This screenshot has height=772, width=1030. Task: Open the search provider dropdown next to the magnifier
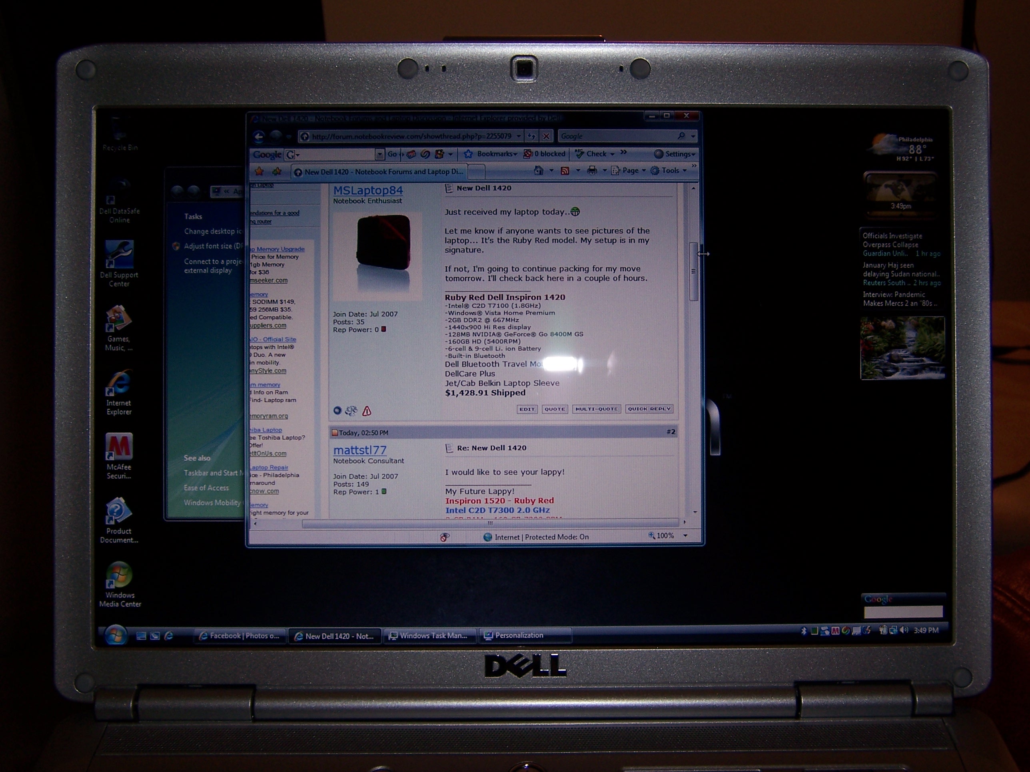coord(693,136)
